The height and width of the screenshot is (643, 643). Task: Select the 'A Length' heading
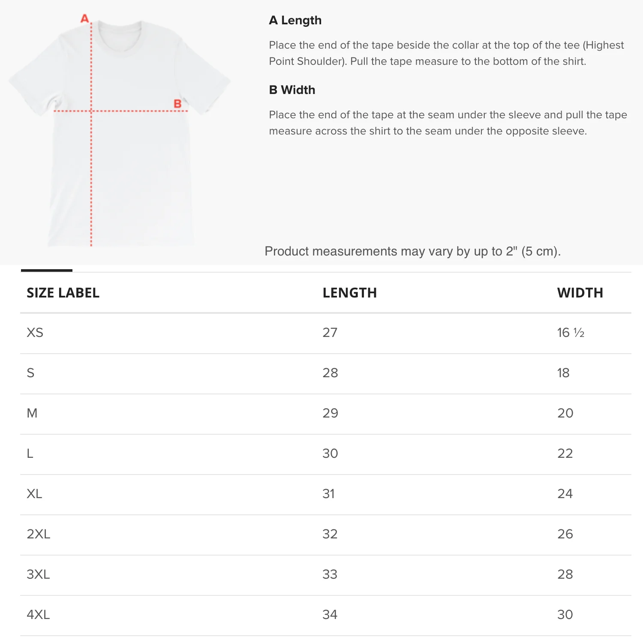click(x=295, y=20)
